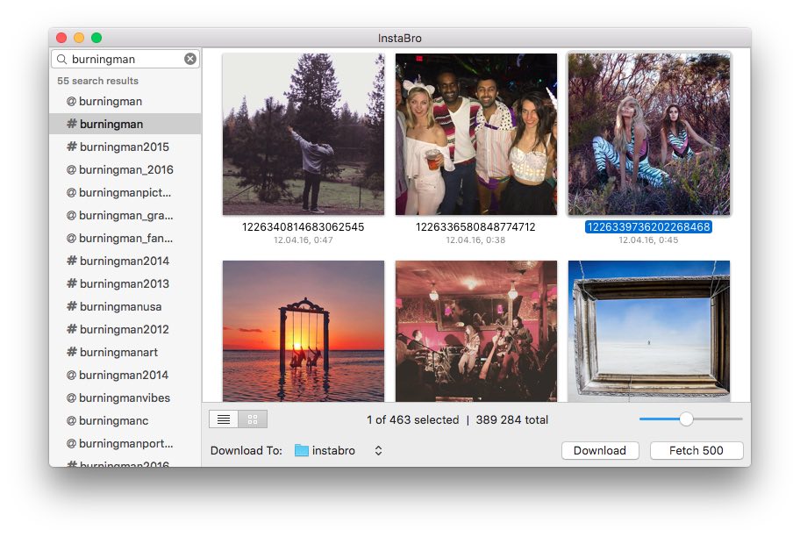This screenshot has height=537, width=800.
Task: Select the #burningman2015 hashtag result
Action: point(125,147)
